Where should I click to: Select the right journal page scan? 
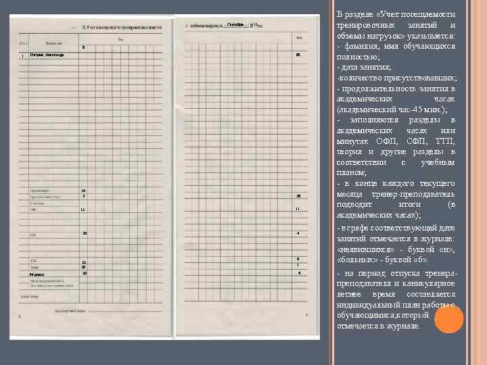pyautogui.click(x=248, y=177)
